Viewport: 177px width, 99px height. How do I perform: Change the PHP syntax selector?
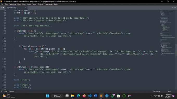(169, 91)
